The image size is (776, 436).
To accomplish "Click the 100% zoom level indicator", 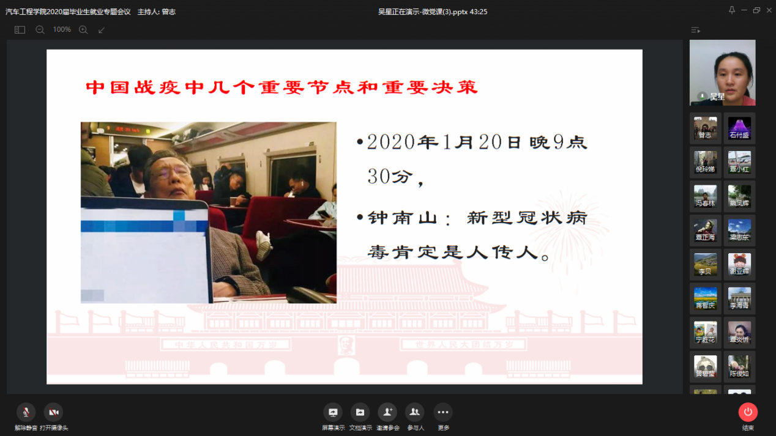I will 62,29.
